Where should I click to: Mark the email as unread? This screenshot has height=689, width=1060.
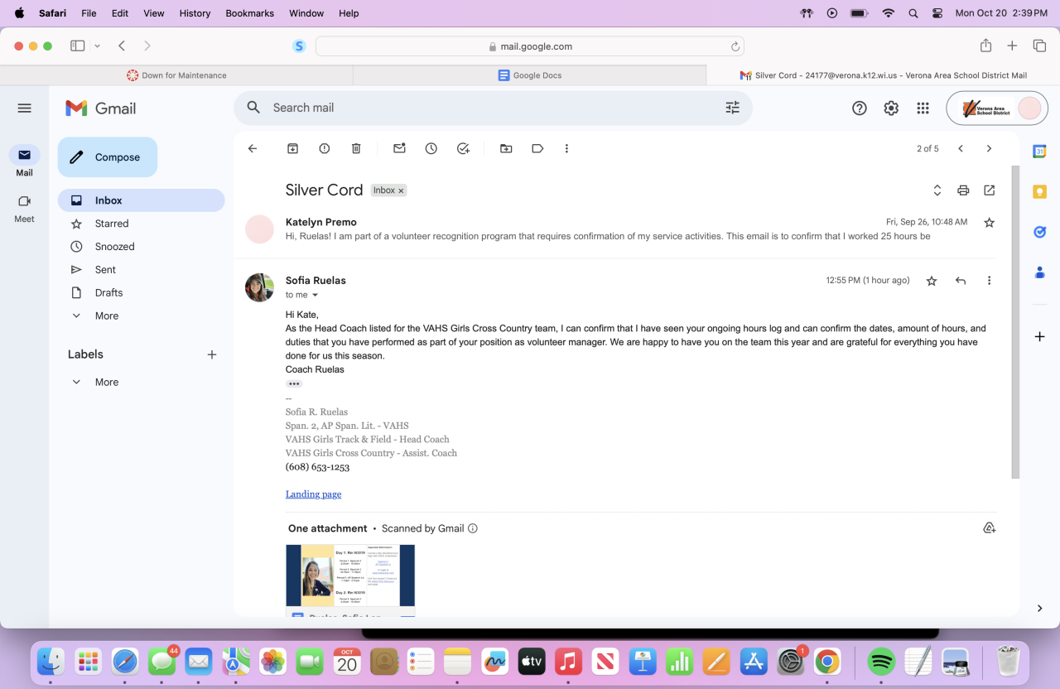(399, 148)
